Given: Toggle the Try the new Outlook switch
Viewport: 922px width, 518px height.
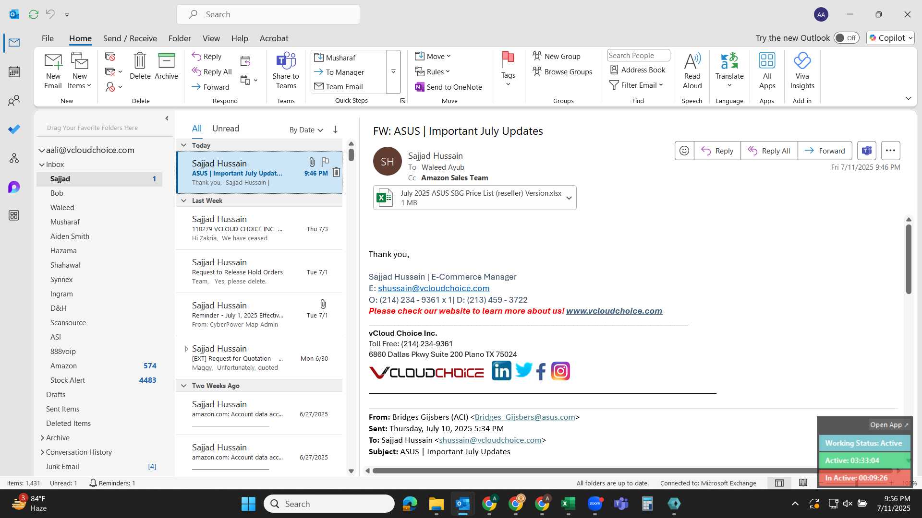Looking at the screenshot, I should pyautogui.click(x=846, y=38).
